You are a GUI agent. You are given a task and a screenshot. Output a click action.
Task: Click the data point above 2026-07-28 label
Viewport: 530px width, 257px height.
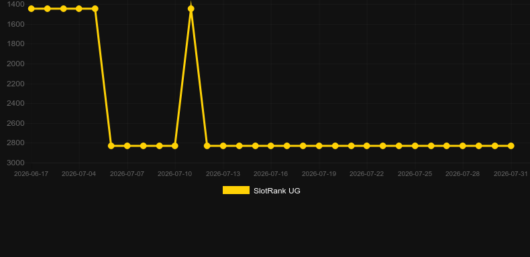tap(463, 146)
